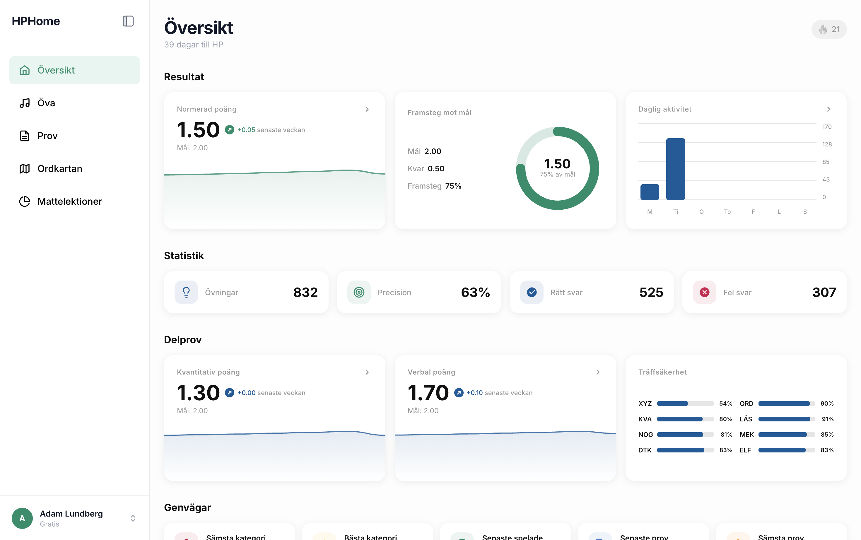Click the target Precision icon
Image resolution: width=861 pixels, height=540 pixels.
click(x=359, y=292)
